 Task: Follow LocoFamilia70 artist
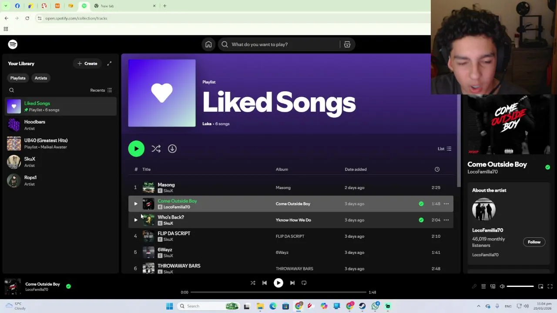tap(534, 242)
